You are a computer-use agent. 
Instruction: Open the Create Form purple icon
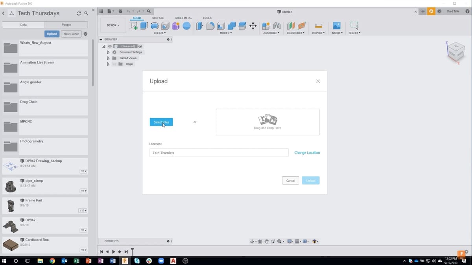click(x=176, y=26)
